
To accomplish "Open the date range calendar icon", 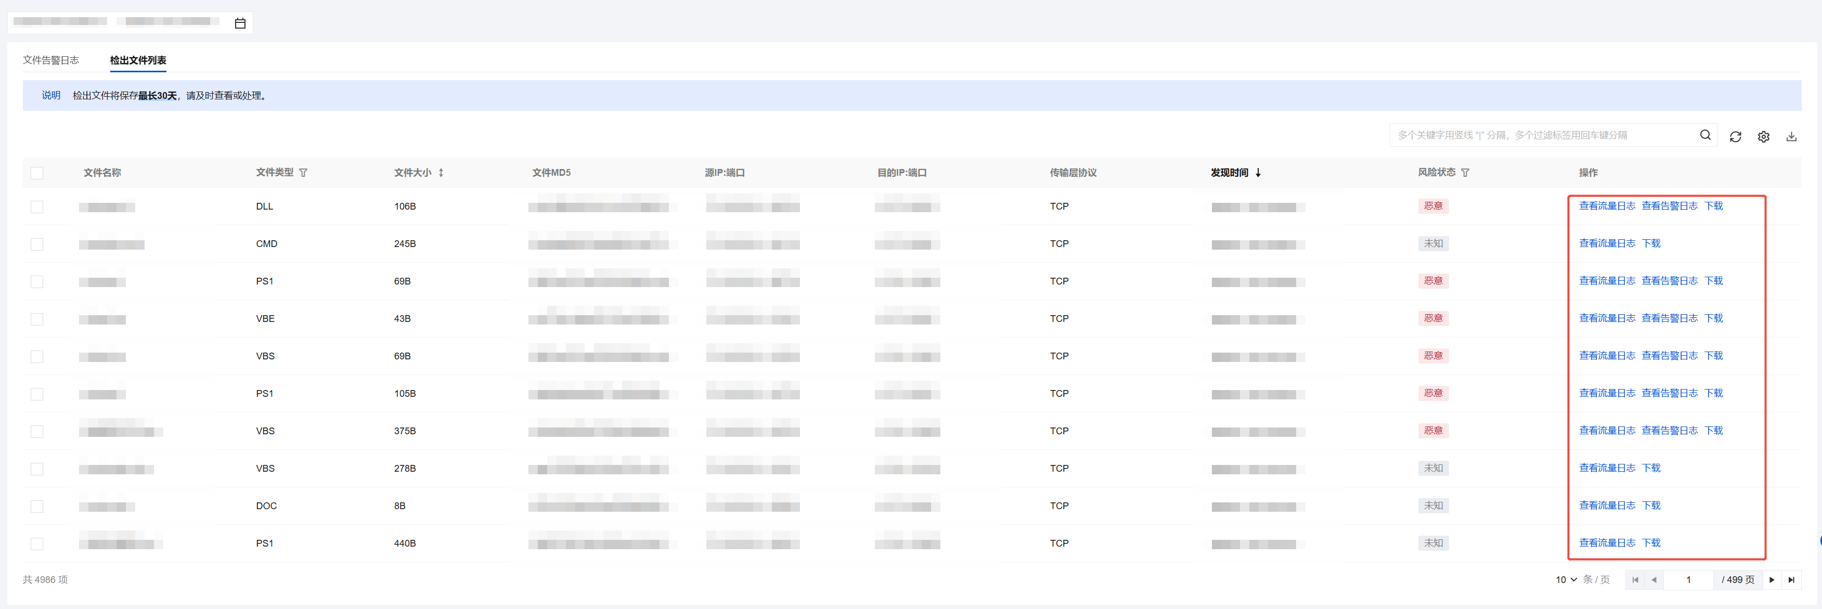I will point(240,23).
